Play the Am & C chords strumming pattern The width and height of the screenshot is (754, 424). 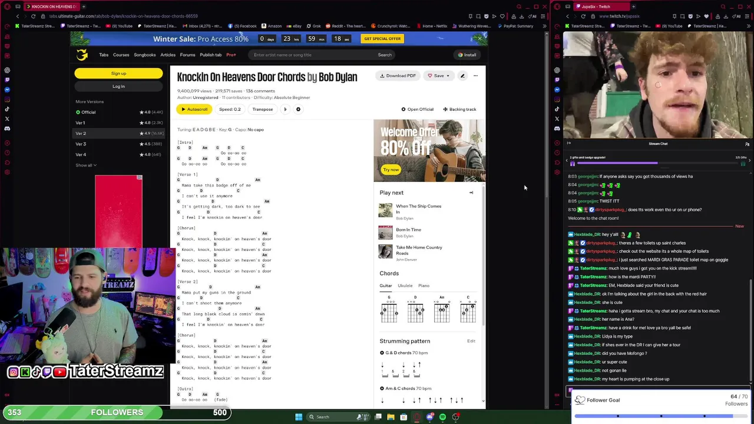pyautogui.click(x=382, y=388)
